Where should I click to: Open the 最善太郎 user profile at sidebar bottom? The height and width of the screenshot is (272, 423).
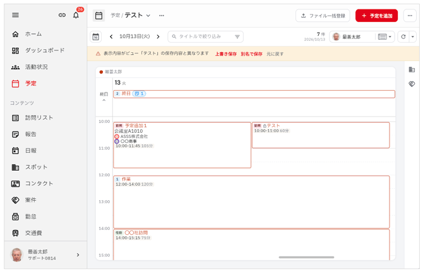(45, 255)
